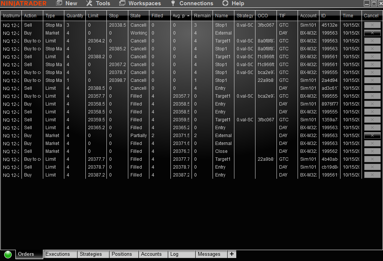Sort by OCO column header
Screen dimensions: 383x261
(x=266, y=16)
